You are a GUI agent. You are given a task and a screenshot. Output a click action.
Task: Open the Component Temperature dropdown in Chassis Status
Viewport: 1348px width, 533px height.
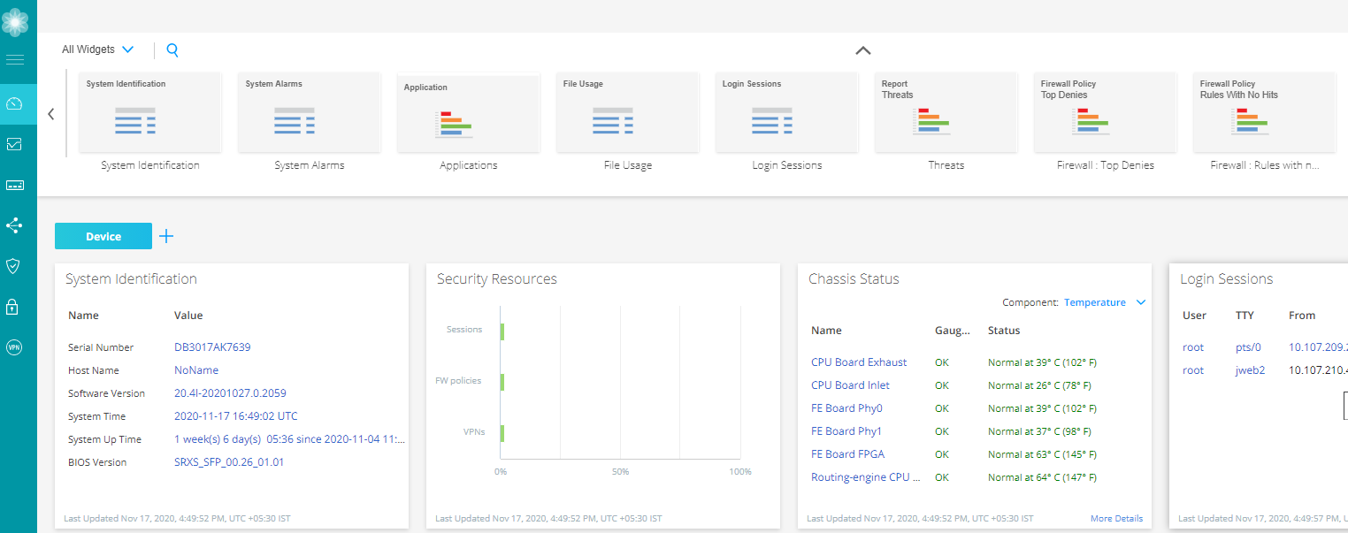coord(1104,301)
